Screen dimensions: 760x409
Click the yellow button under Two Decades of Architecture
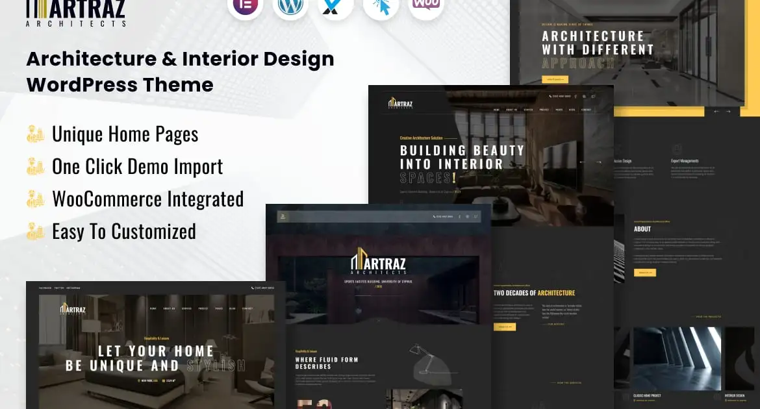(x=505, y=327)
